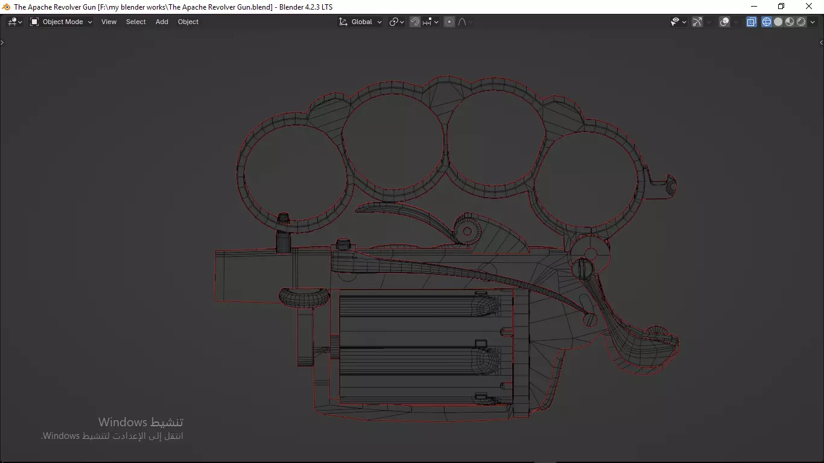This screenshot has width=824, height=463.
Task: Switch to Material Preview shading
Action: click(x=790, y=22)
